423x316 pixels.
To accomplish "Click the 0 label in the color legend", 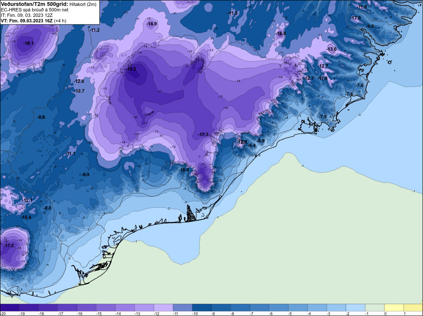I will tap(385, 313).
